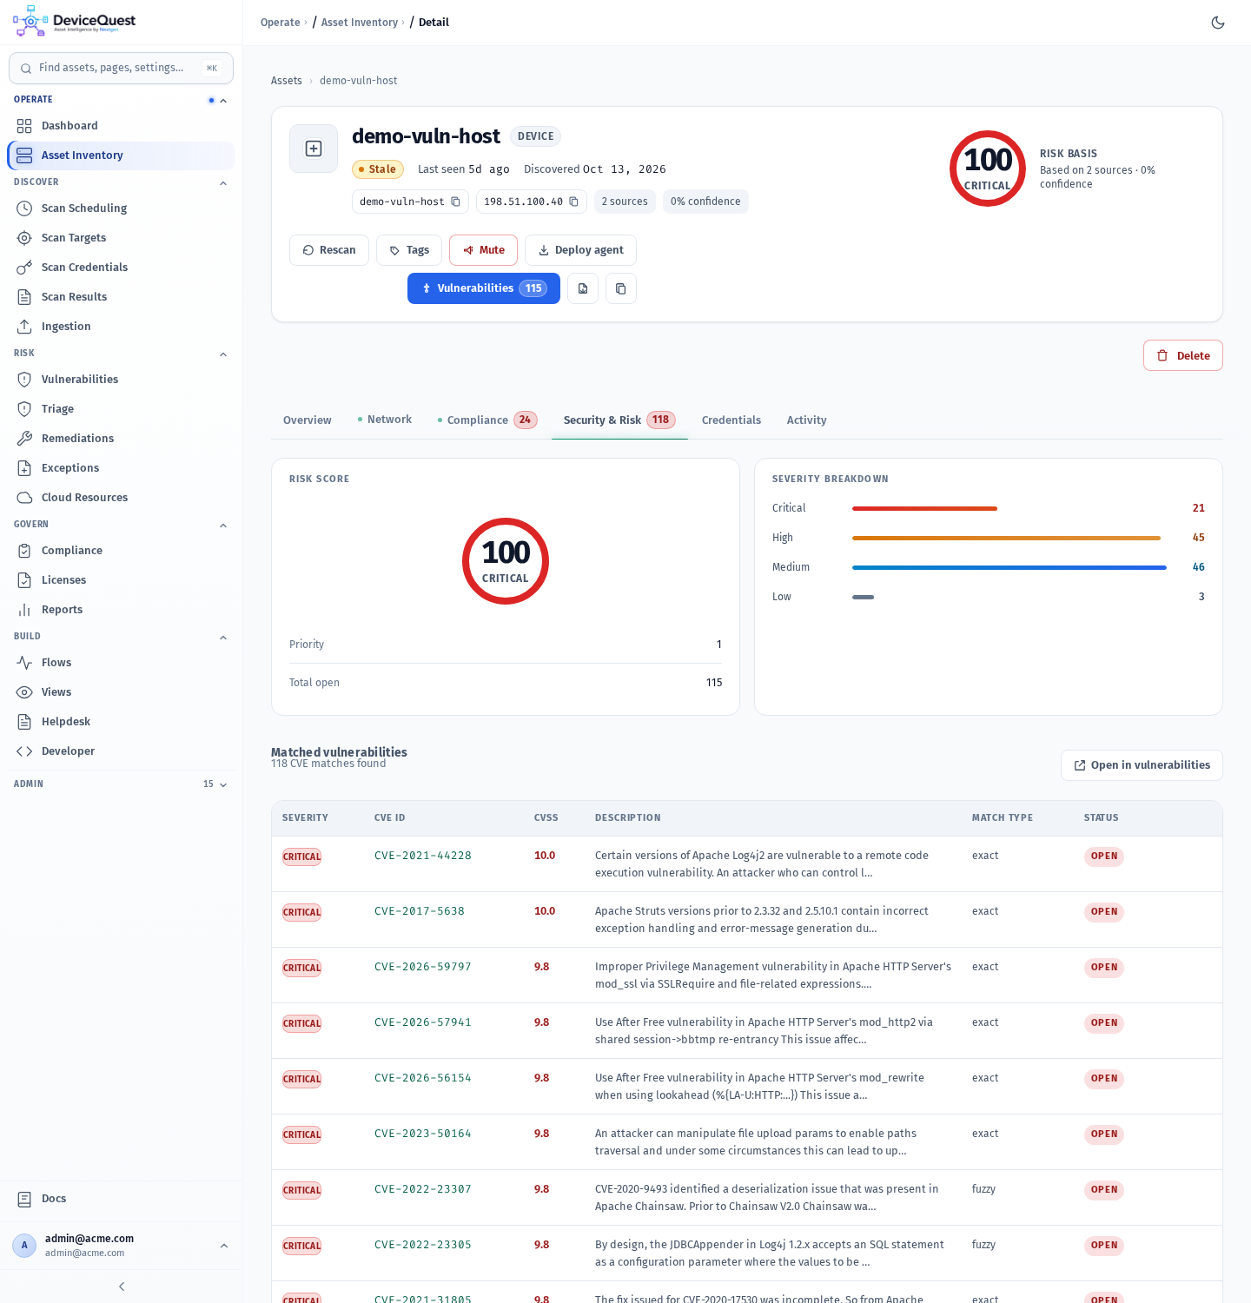Click Open in vulnerabilities
1251x1303 pixels.
pos(1142,765)
